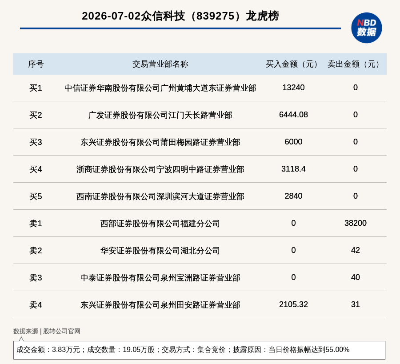Screen dimensions: 400x364
Task: Click the buy amount 0 in 卖3 row
Action: coord(293,277)
